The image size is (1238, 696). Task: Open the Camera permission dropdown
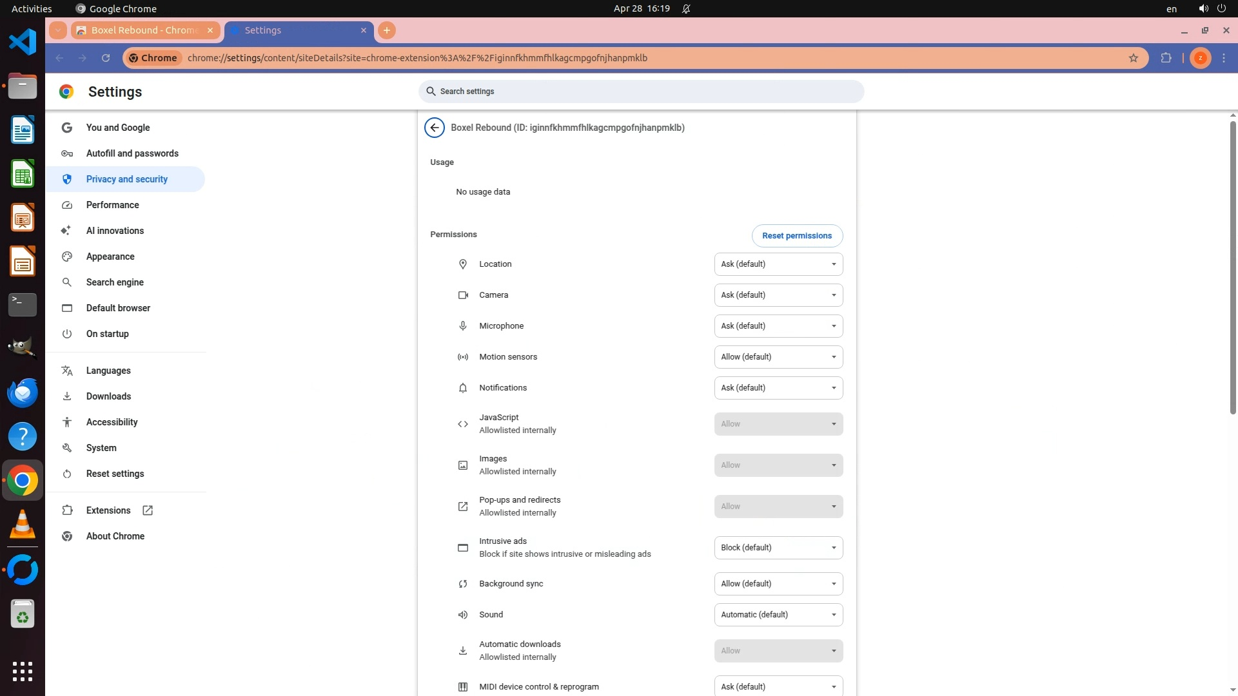[778, 295]
